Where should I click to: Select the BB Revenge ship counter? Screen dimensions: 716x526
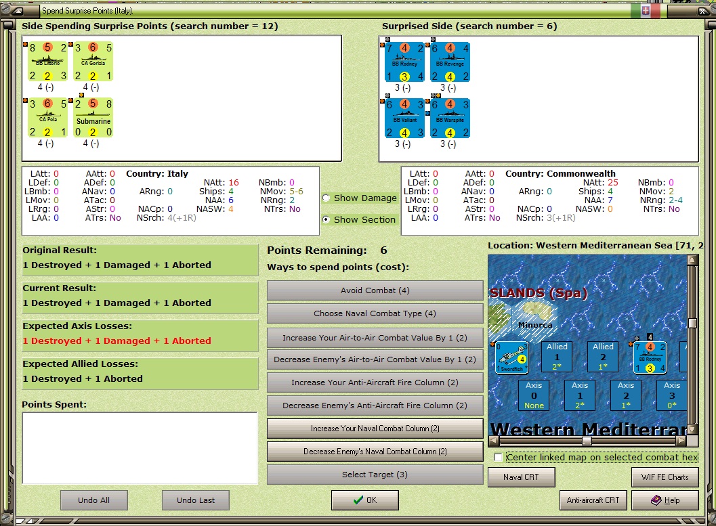pos(450,62)
